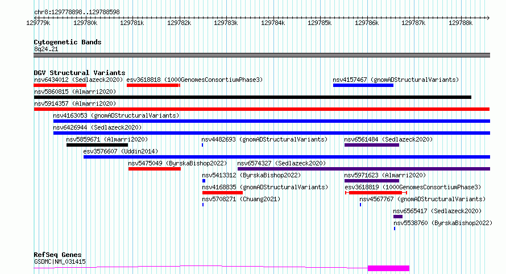The width and height of the screenshot is (506, 274).
Task: Select the purple nsv6574327 variant bar
Action: [x=364, y=169]
